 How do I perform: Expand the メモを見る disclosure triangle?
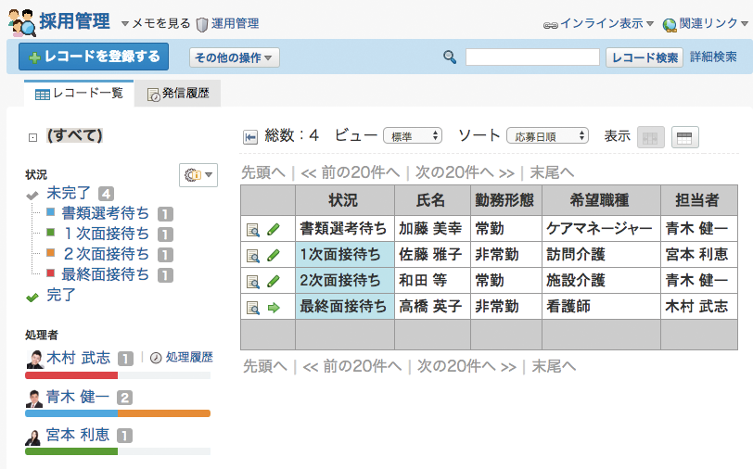(x=125, y=23)
